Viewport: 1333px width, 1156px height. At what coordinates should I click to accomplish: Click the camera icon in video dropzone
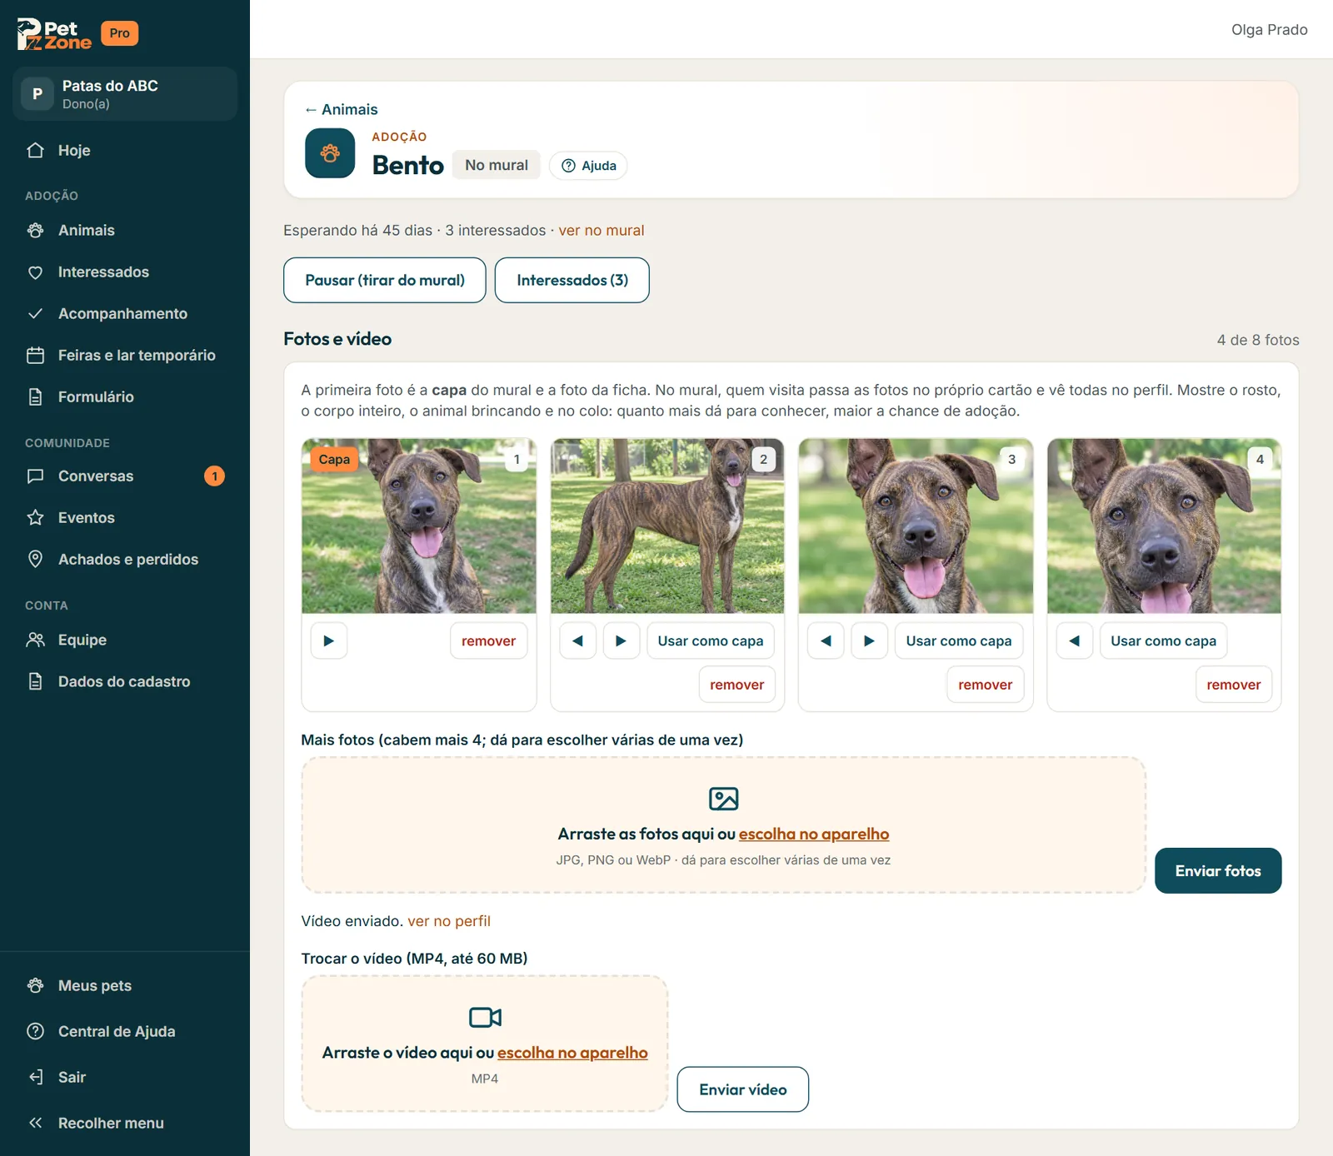(485, 1017)
